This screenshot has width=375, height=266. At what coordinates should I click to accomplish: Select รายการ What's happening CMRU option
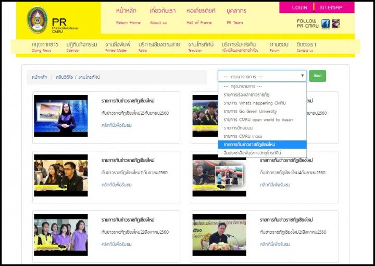coord(262,103)
